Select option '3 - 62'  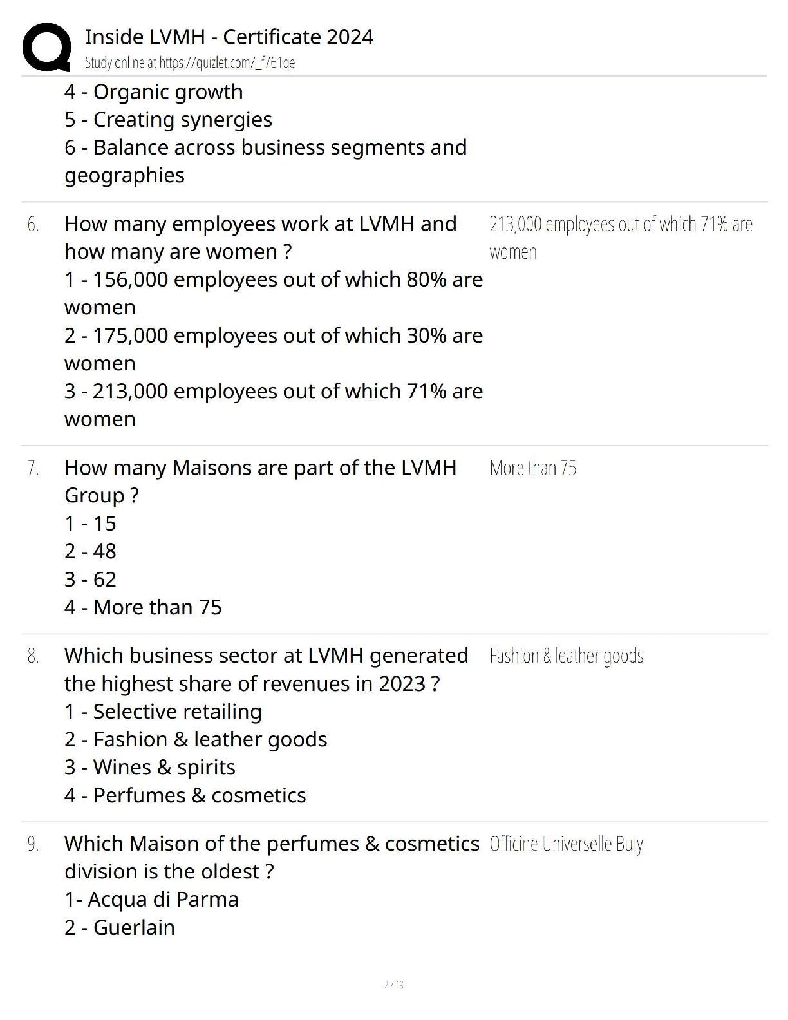(x=90, y=580)
